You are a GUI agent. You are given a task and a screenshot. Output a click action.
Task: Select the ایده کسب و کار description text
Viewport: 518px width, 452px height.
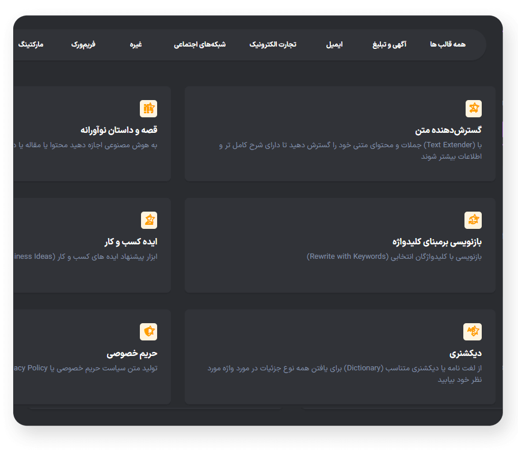click(86, 256)
